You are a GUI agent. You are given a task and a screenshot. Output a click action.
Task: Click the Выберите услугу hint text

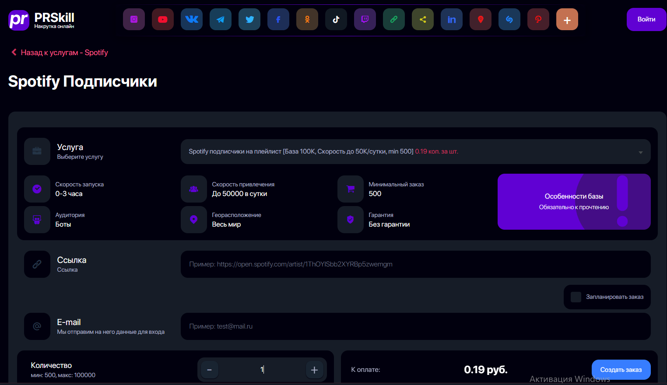80,157
